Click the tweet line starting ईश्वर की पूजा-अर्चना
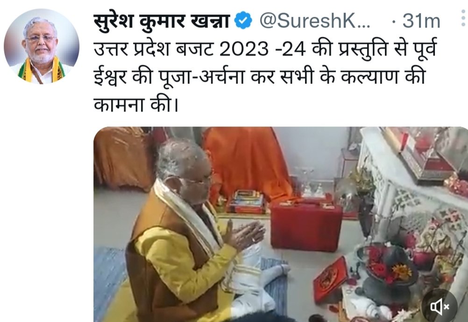Screen dimensions: 468x322 (259, 77)
